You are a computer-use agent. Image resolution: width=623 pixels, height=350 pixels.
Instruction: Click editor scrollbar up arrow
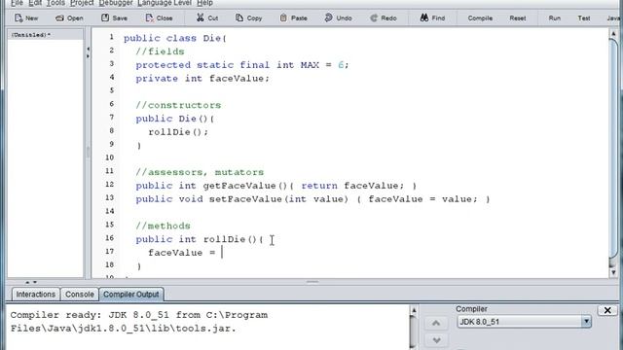click(x=613, y=34)
